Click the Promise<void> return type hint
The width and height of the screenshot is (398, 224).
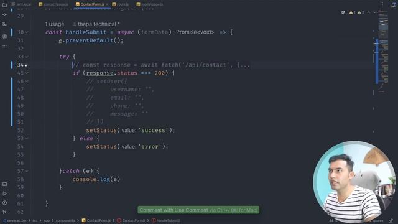(195, 32)
